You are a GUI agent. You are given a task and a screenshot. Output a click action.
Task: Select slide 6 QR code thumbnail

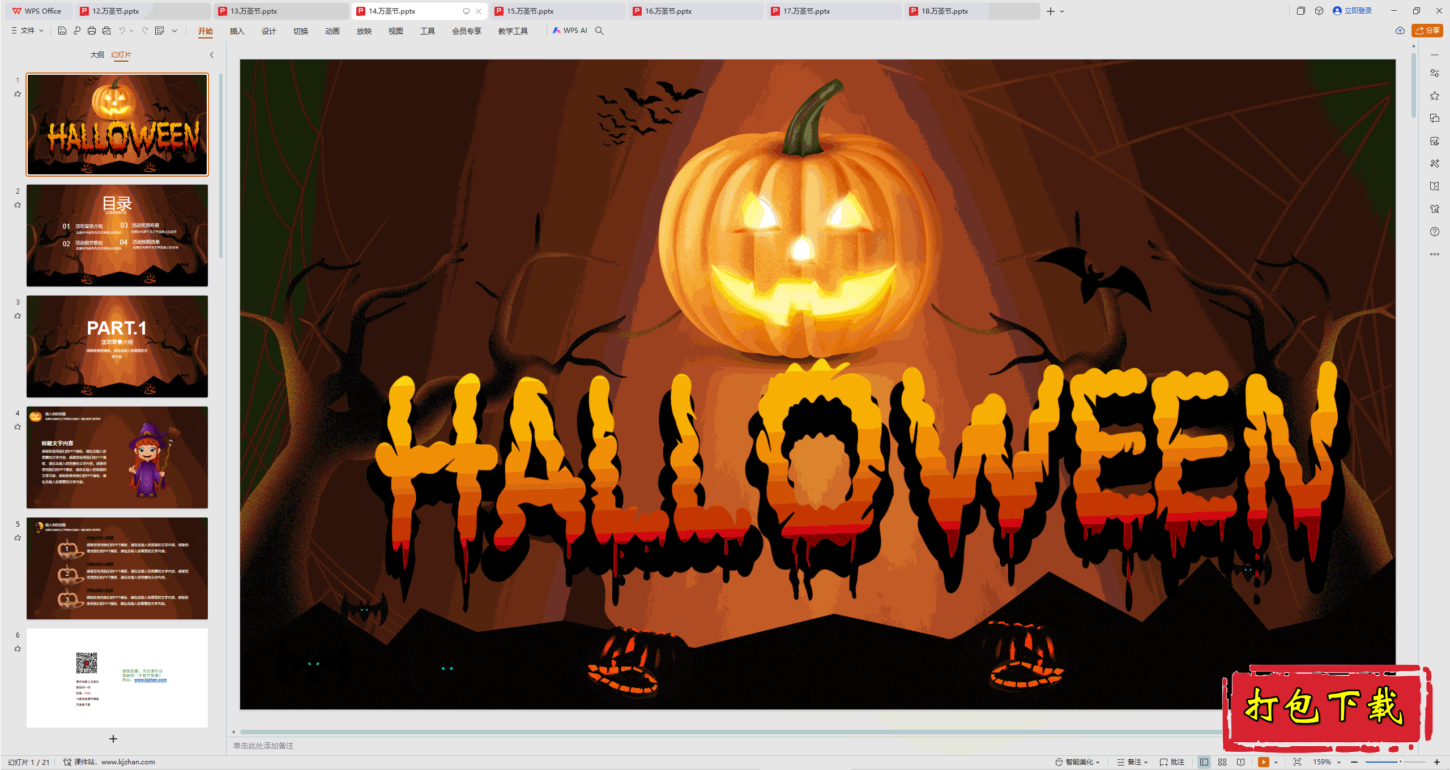[x=117, y=678]
